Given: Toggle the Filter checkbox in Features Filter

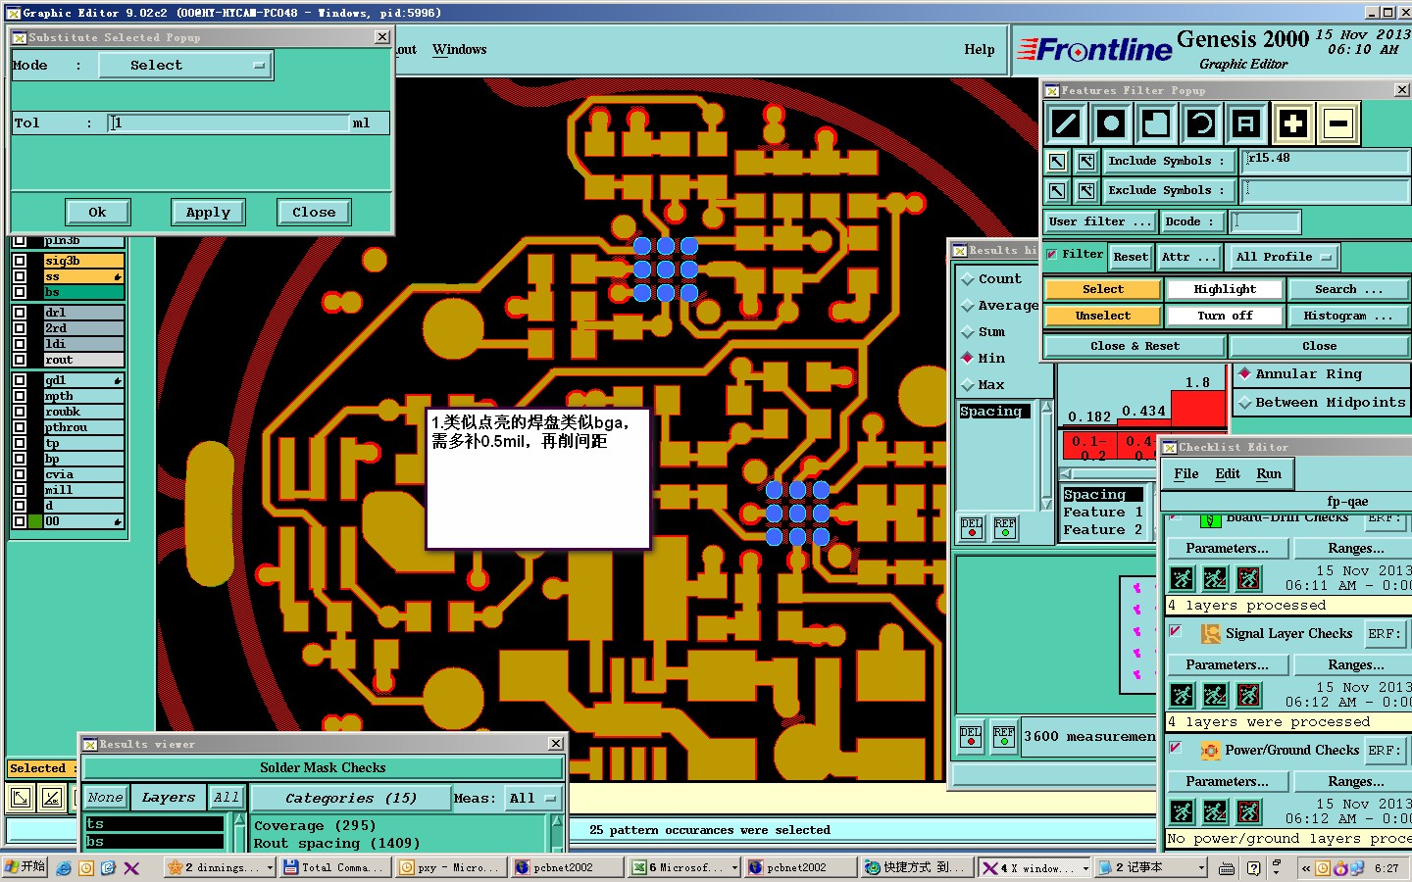Looking at the screenshot, I should coord(1052,255).
